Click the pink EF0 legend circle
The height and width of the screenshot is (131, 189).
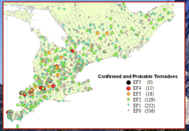(128, 110)
